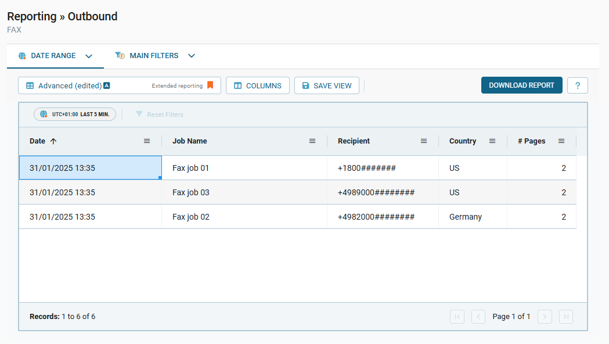Expand the Main Filters dropdown chevron

point(192,56)
